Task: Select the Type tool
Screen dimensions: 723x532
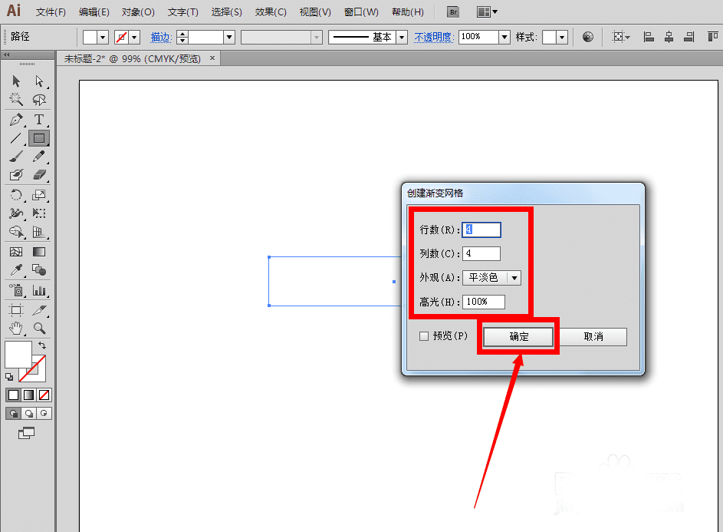Action: pyautogui.click(x=39, y=120)
